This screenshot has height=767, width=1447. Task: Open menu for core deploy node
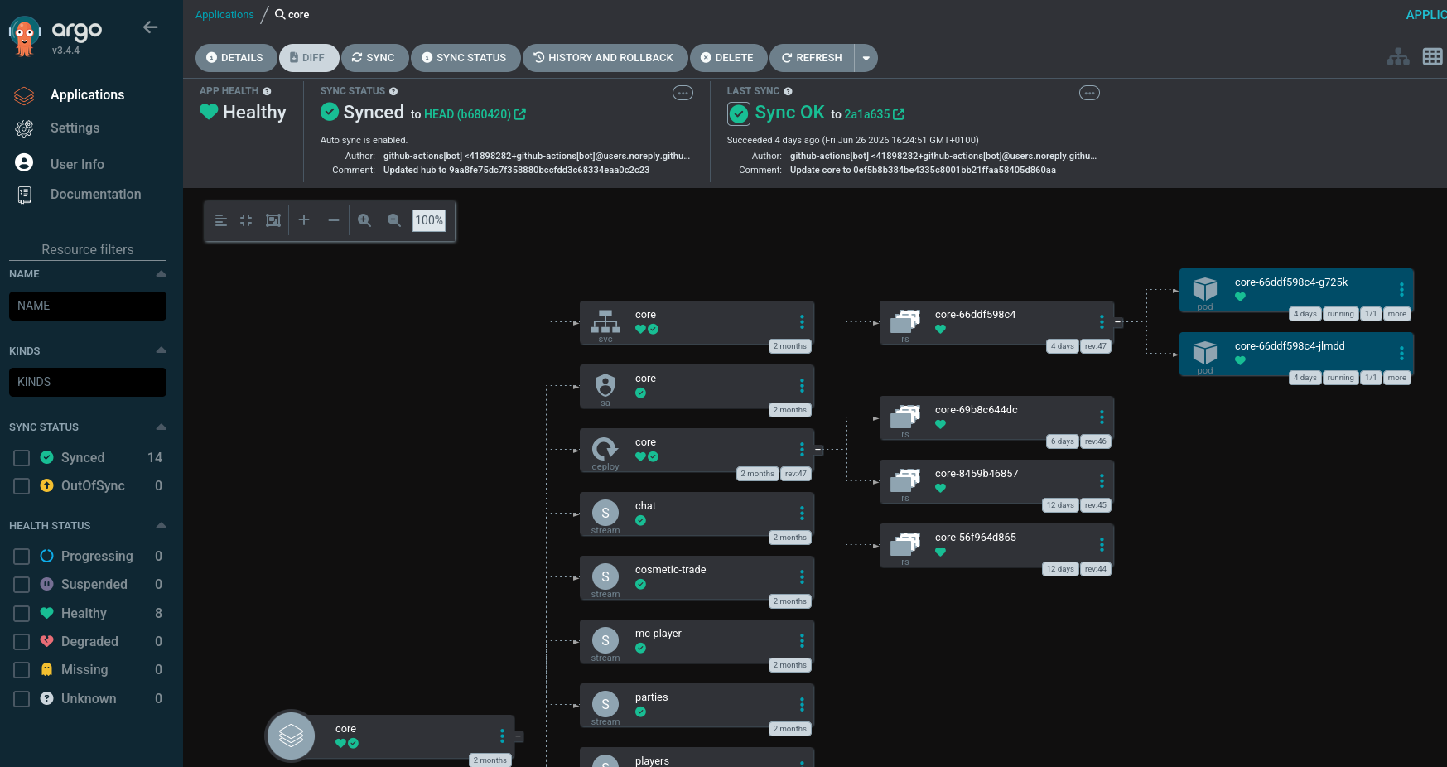coord(802,450)
